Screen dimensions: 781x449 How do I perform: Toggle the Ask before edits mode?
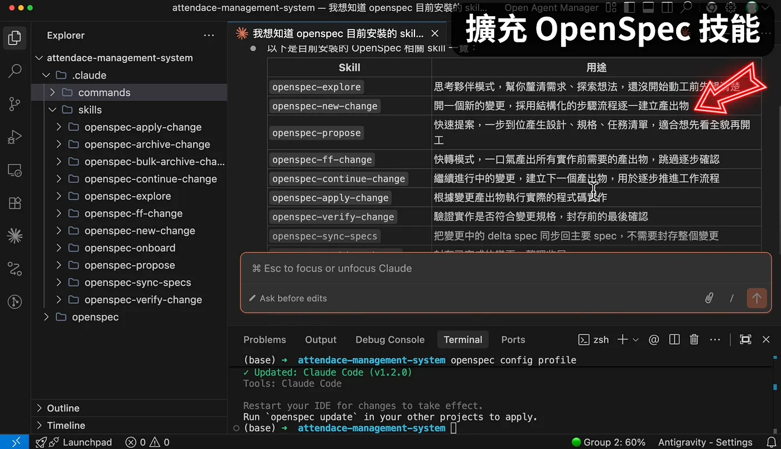click(x=288, y=299)
